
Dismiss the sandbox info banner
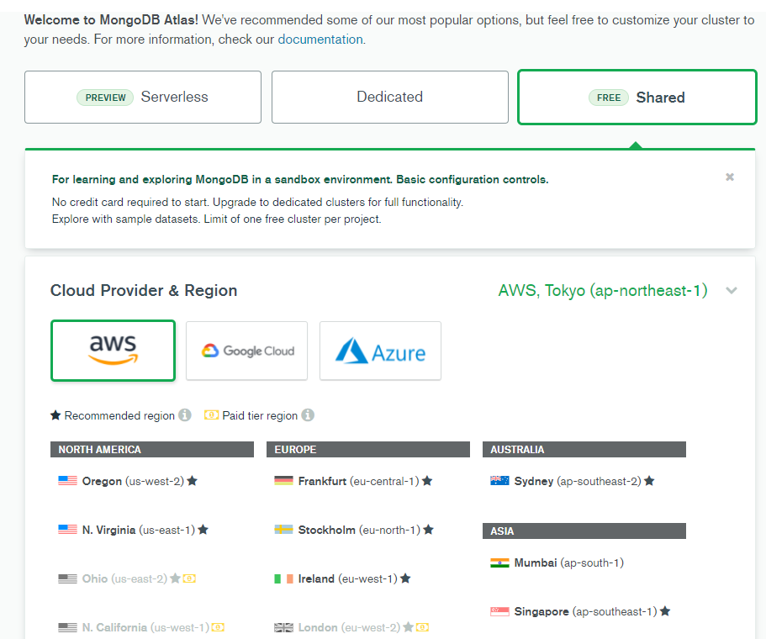tap(729, 177)
